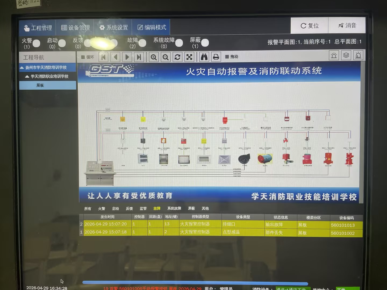This screenshot has height=290, width=387.
Task: Click the 工程导航 panel title
Action: tap(34, 57)
